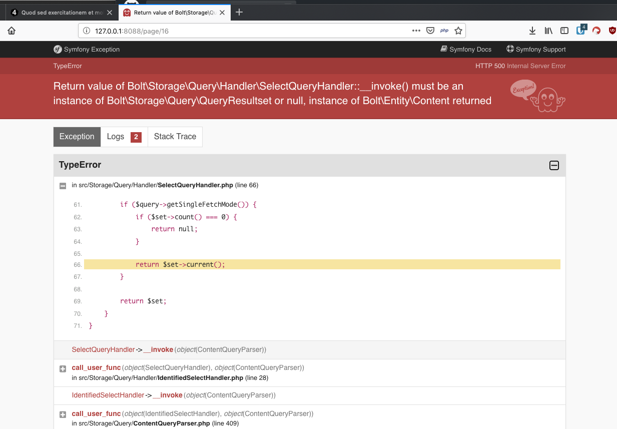Viewport: 617px width, 429px height.
Task: Collapse the SelectQueryHandler.php code block
Action: (x=63, y=186)
